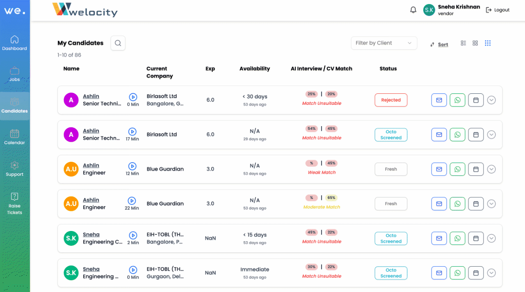
Task: Select the nine-dot grid view
Action: pos(488,43)
